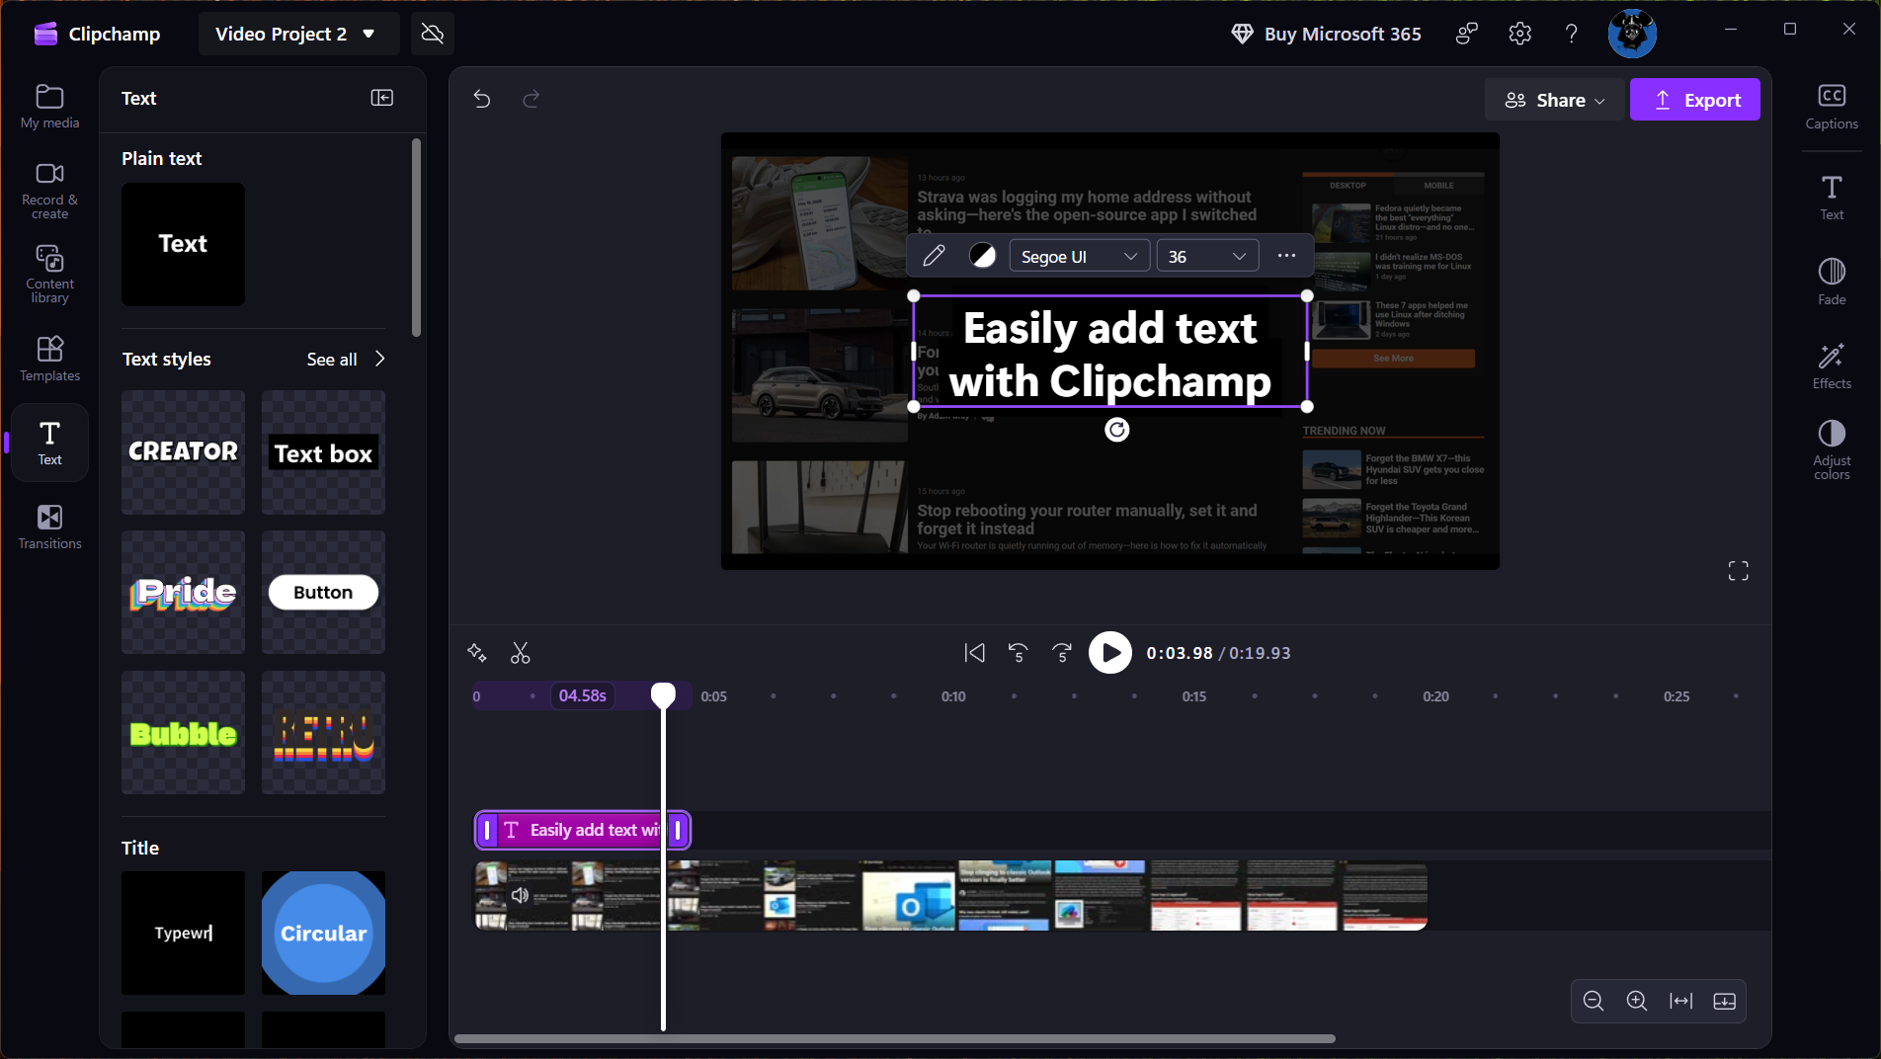Image resolution: width=1881 pixels, height=1059 pixels.
Task: Open the Templates panel
Action: [49, 359]
